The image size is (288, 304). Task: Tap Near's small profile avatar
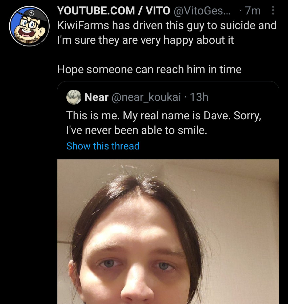(74, 97)
